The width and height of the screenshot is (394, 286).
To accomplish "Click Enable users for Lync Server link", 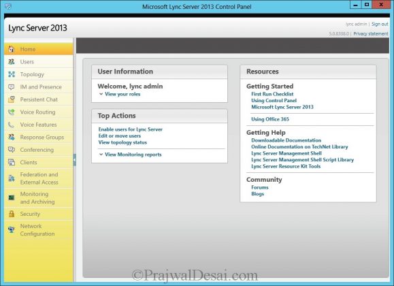I will (131, 129).
